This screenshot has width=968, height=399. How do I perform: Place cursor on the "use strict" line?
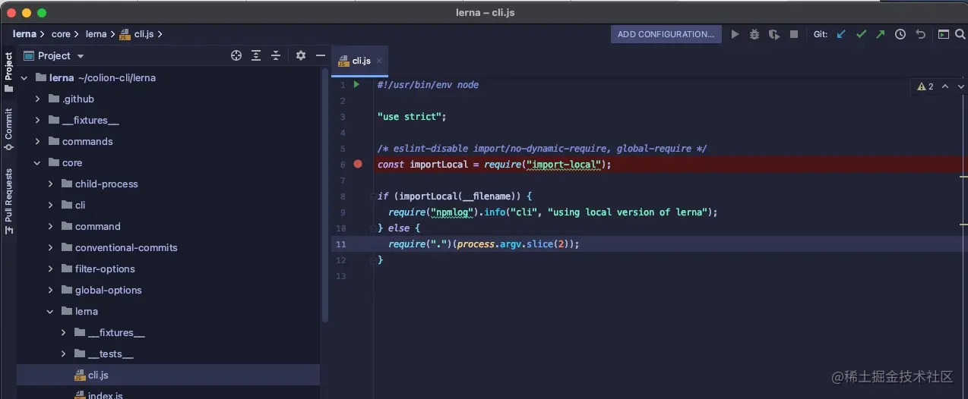(x=411, y=116)
